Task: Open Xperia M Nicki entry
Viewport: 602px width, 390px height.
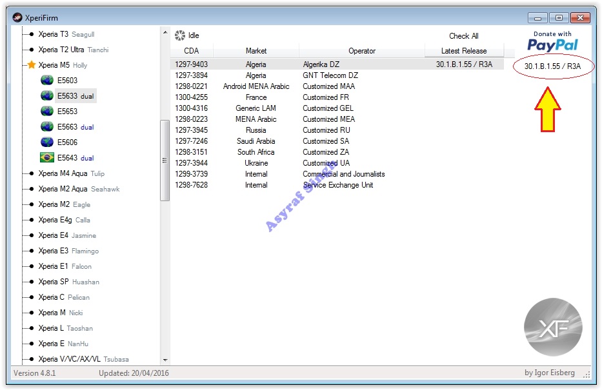Action: [60, 313]
